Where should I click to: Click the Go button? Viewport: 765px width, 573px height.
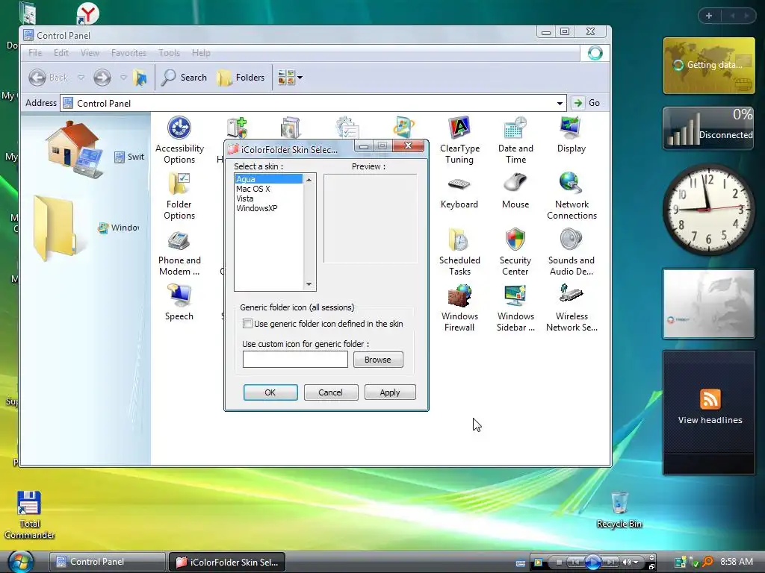[587, 103]
